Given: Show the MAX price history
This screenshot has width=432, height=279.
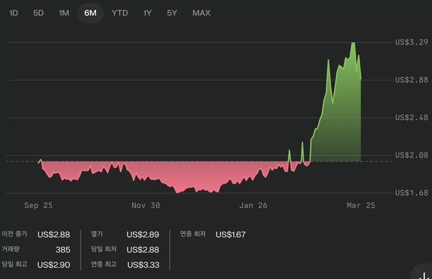Looking at the screenshot, I should pyautogui.click(x=201, y=13).
